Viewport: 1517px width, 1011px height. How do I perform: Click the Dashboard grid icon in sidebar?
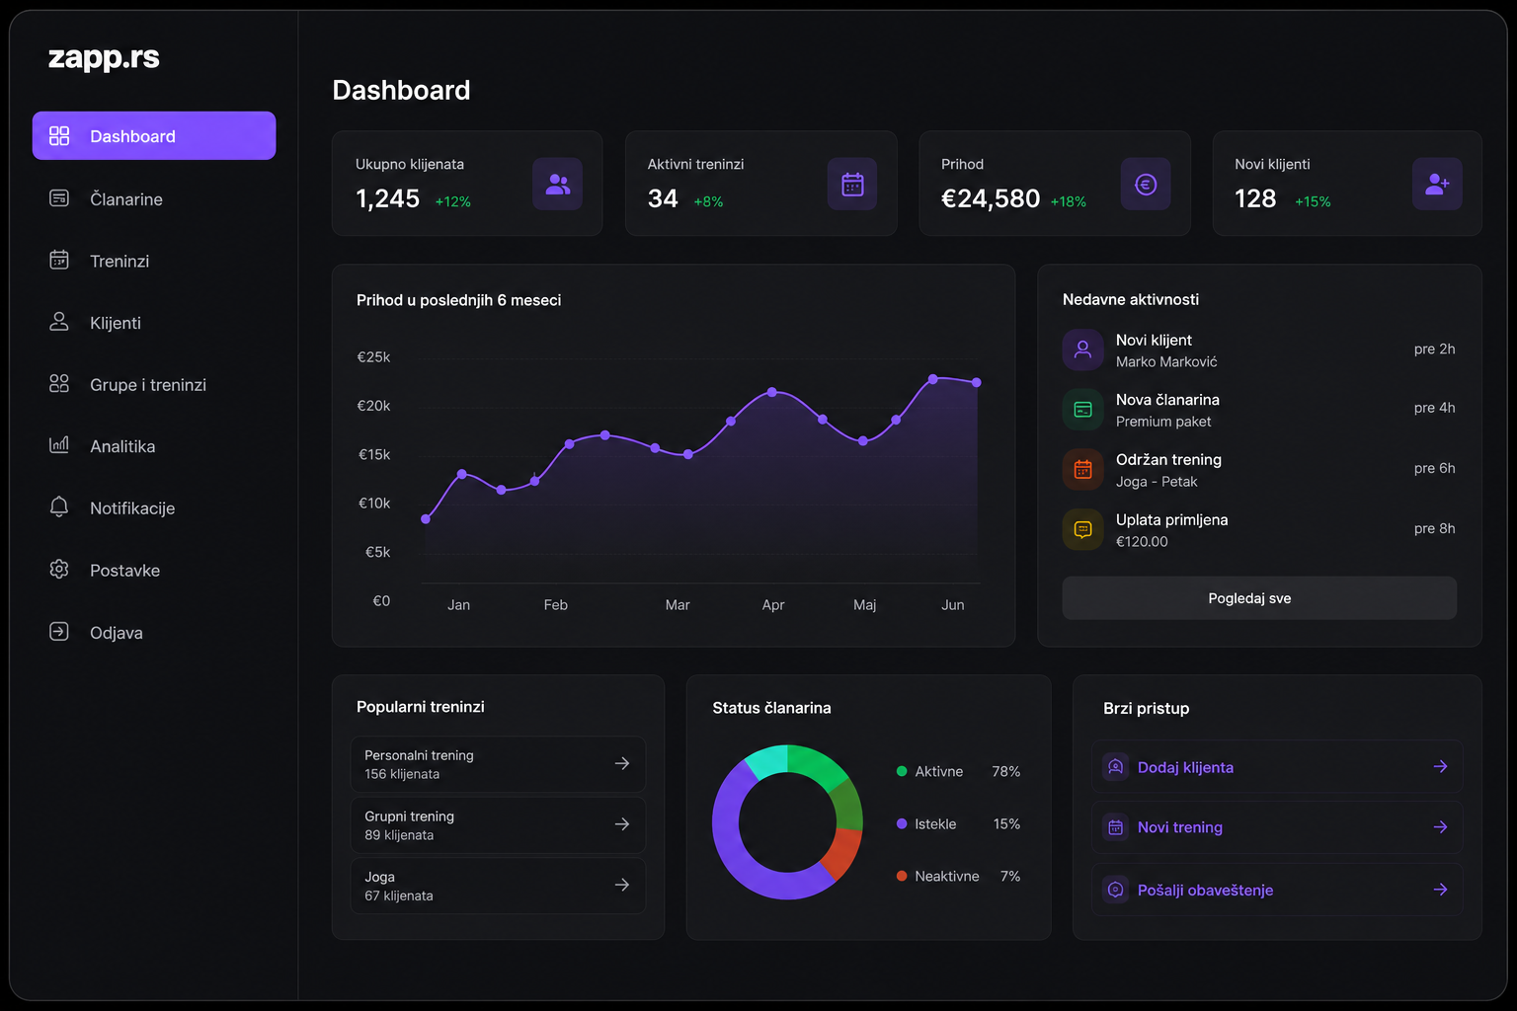point(59,135)
